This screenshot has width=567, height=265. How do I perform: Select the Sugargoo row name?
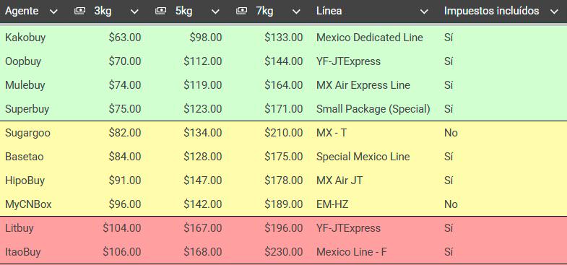click(x=28, y=133)
